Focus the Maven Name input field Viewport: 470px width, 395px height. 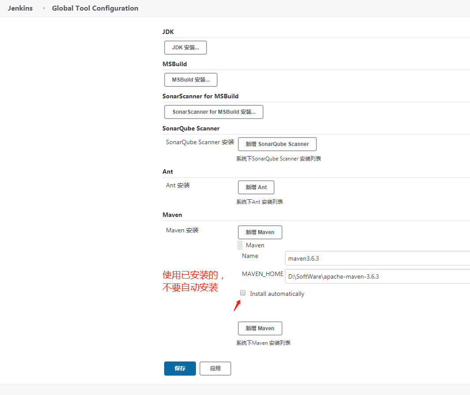pyautogui.click(x=377, y=258)
